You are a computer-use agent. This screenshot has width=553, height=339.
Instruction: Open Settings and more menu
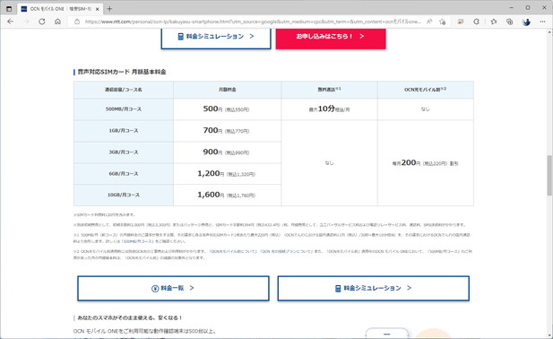pos(542,22)
